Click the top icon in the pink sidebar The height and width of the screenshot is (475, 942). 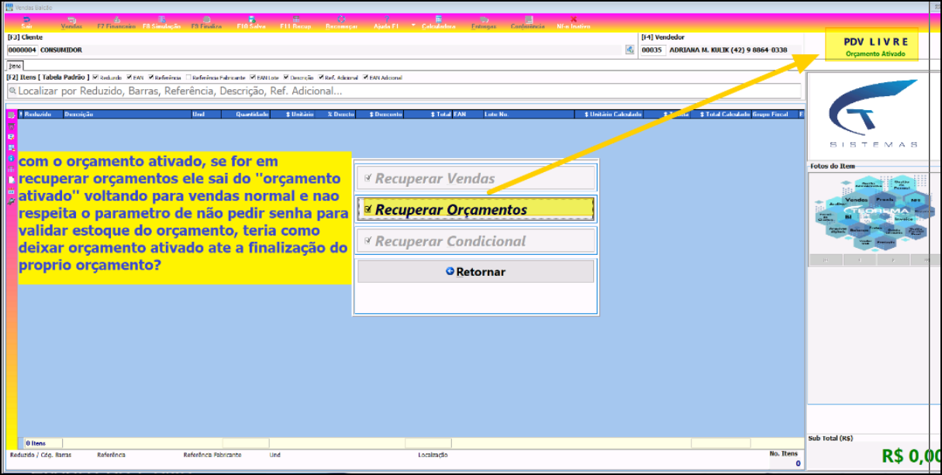pyautogui.click(x=11, y=115)
